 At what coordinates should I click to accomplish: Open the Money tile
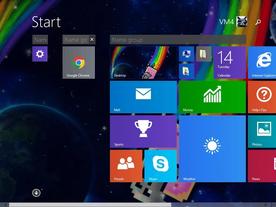pyautogui.click(x=212, y=97)
